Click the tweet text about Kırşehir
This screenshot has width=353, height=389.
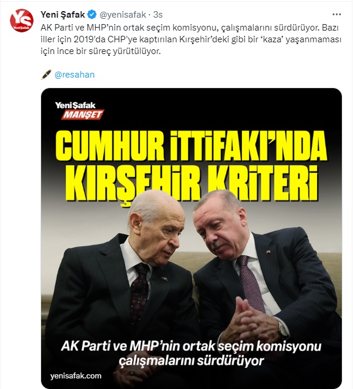[x=191, y=39]
